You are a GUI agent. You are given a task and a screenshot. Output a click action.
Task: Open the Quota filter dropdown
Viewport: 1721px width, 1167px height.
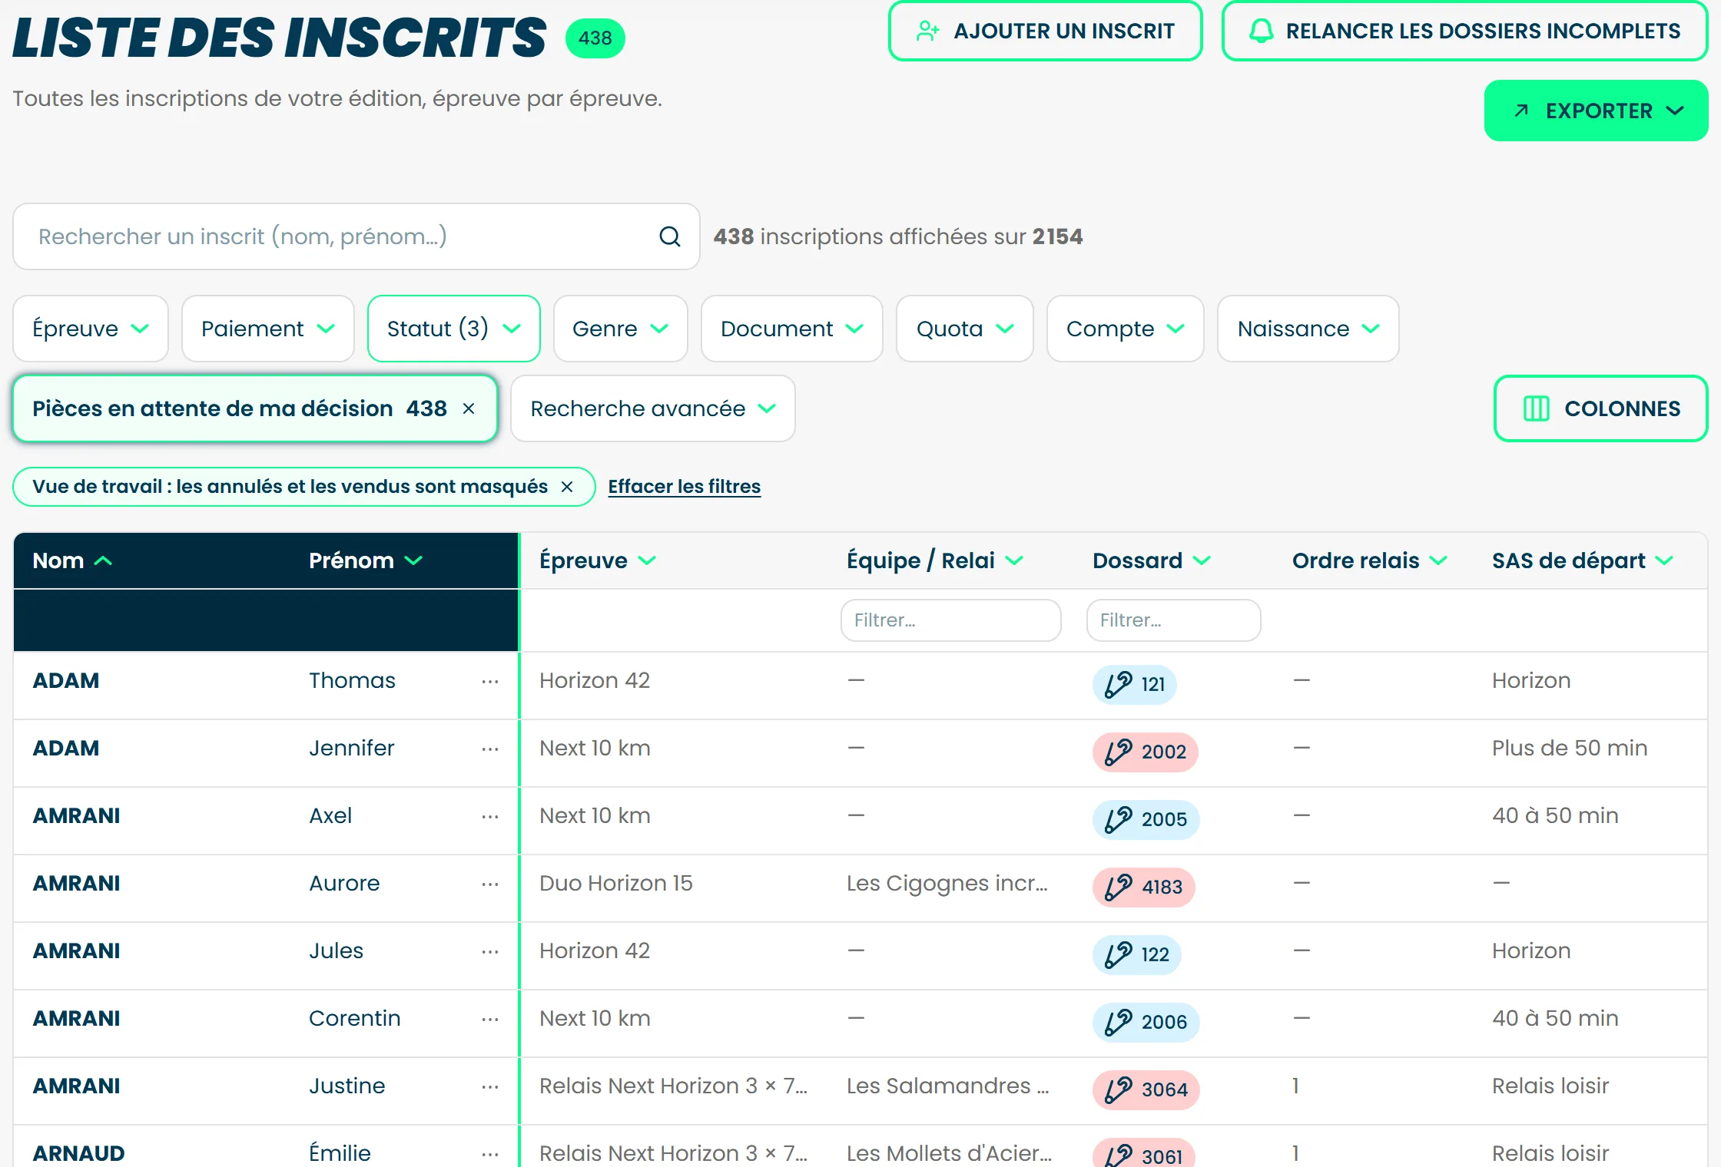[x=964, y=329]
